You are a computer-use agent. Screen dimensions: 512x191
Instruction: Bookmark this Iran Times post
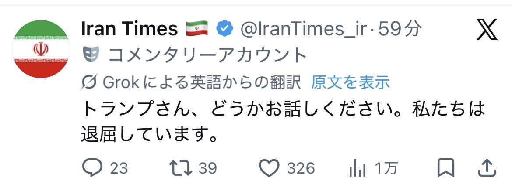tap(446, 168)
